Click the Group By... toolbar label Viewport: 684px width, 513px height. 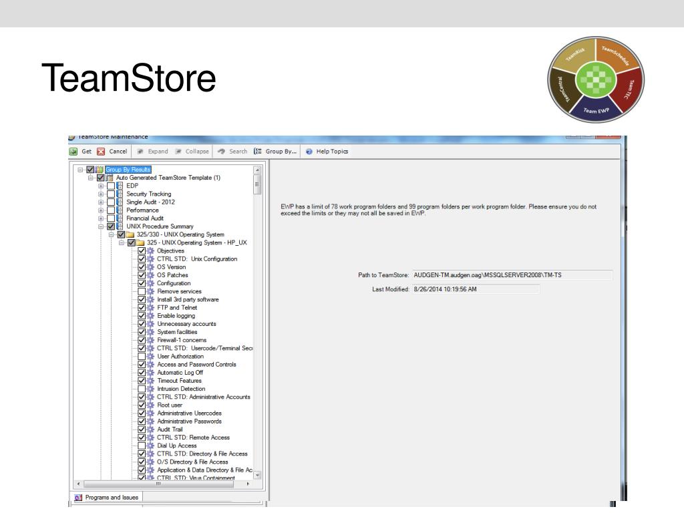pyautogui.click(x=281, y=152)
